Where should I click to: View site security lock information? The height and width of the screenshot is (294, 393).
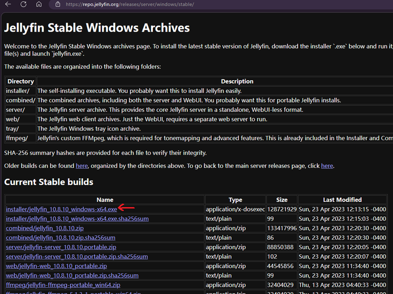(58, 4)
